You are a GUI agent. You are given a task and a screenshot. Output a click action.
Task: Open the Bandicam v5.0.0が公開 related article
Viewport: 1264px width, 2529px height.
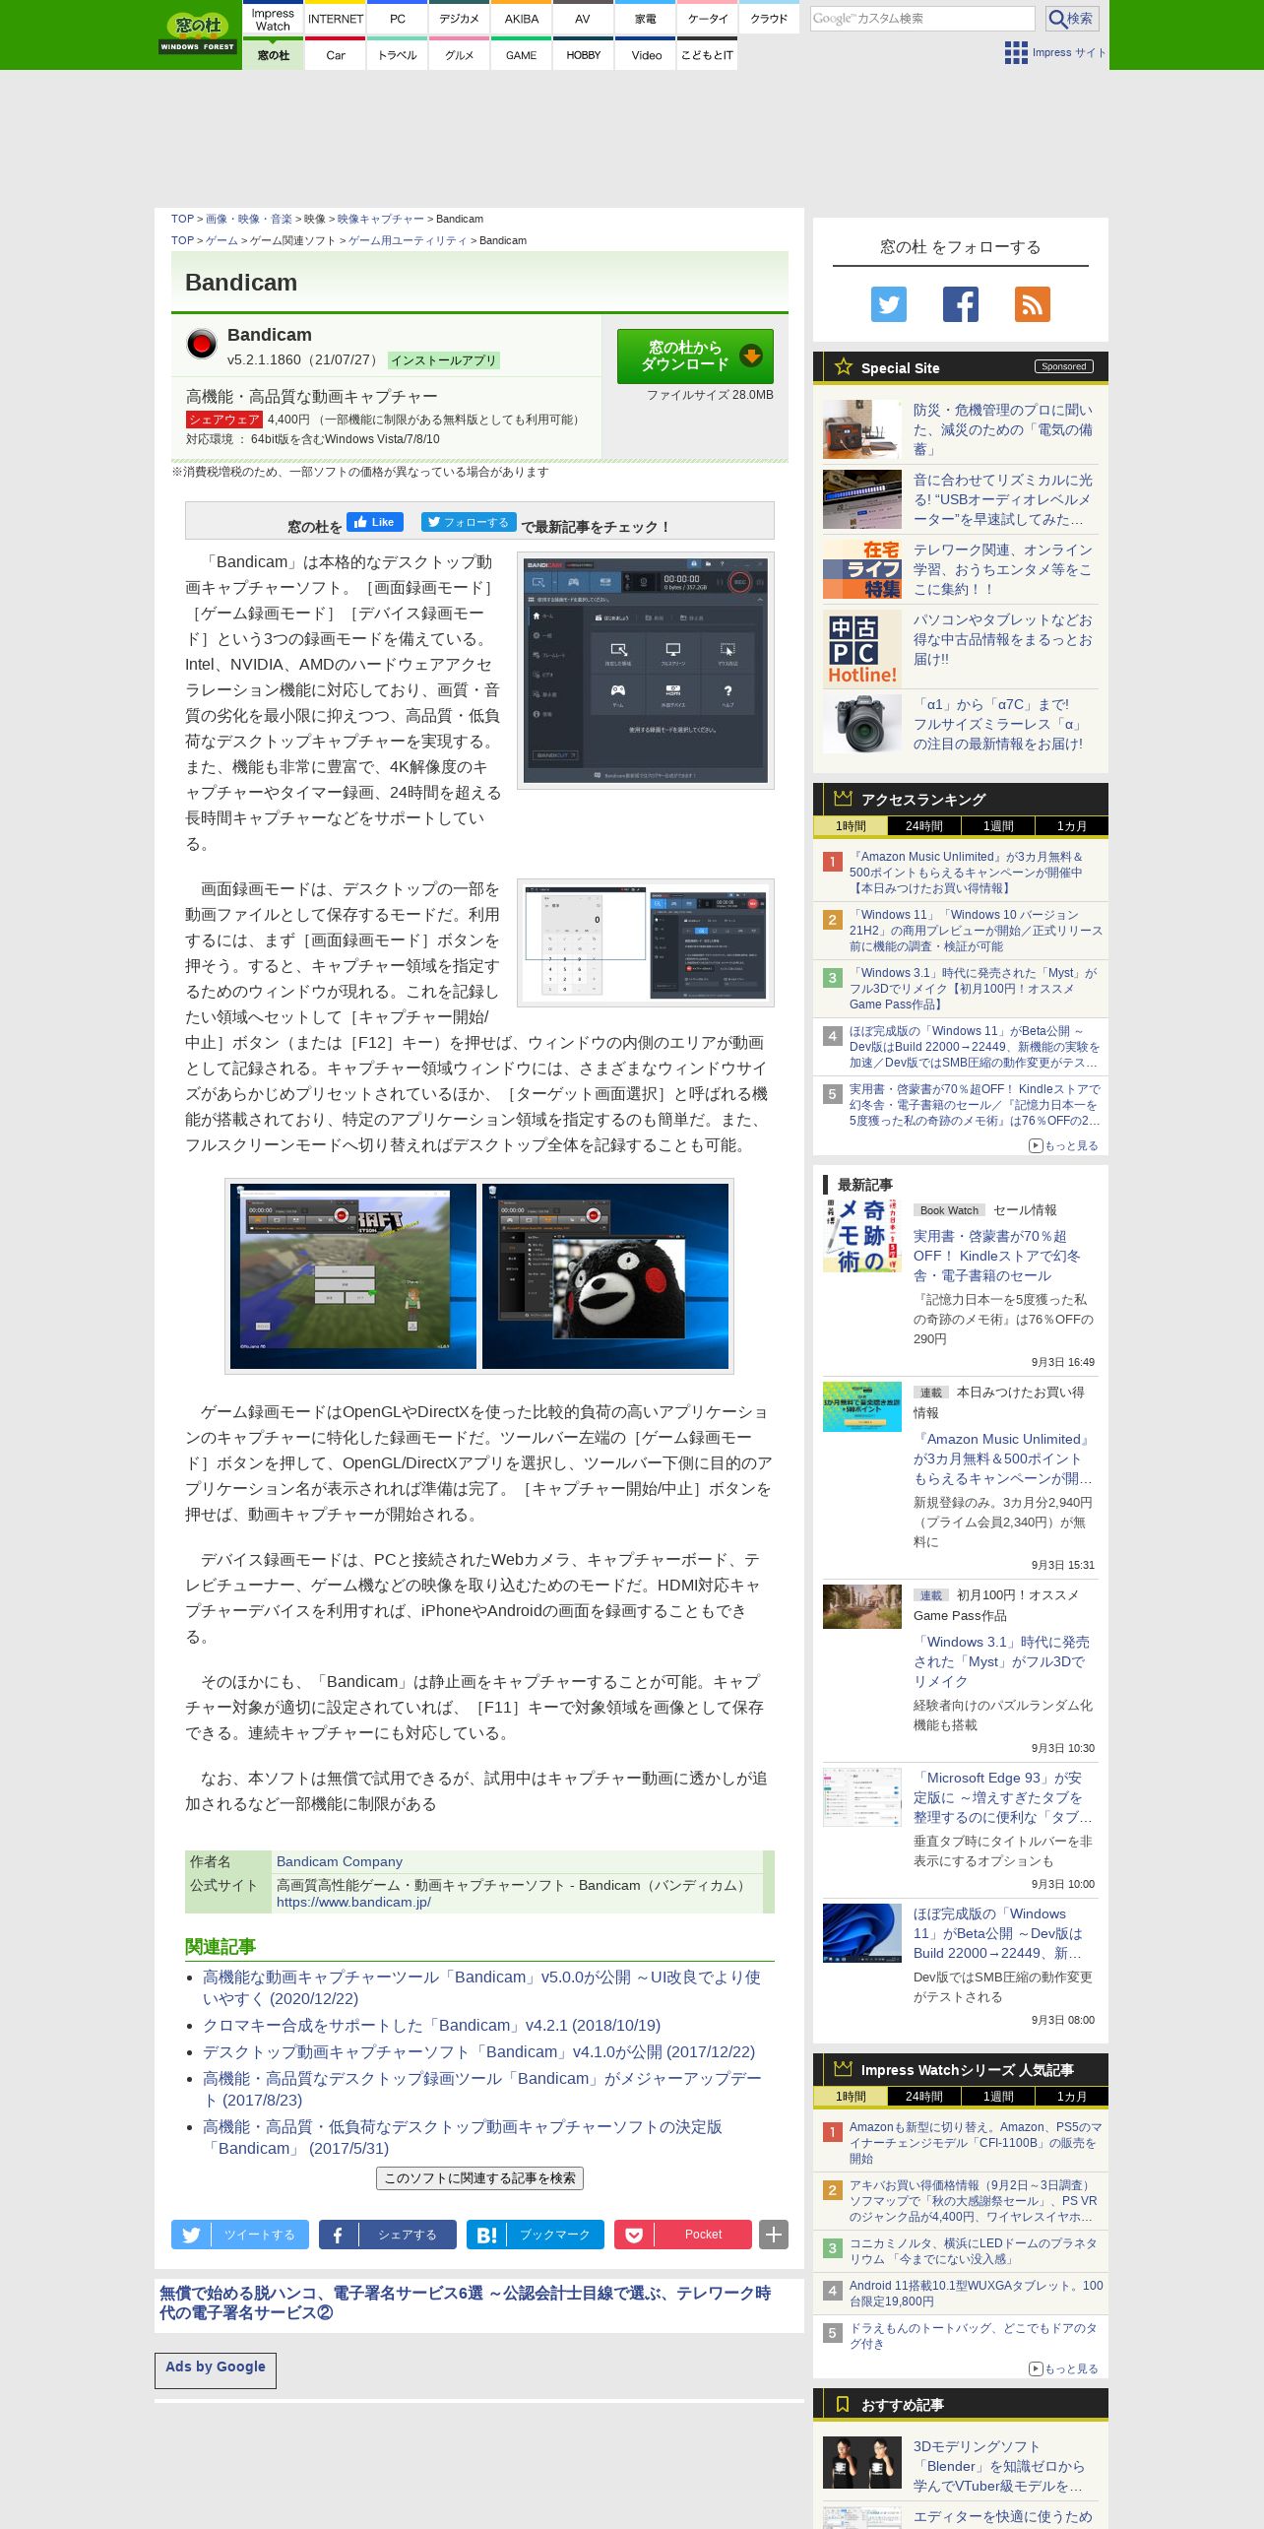click(481, 1988)
